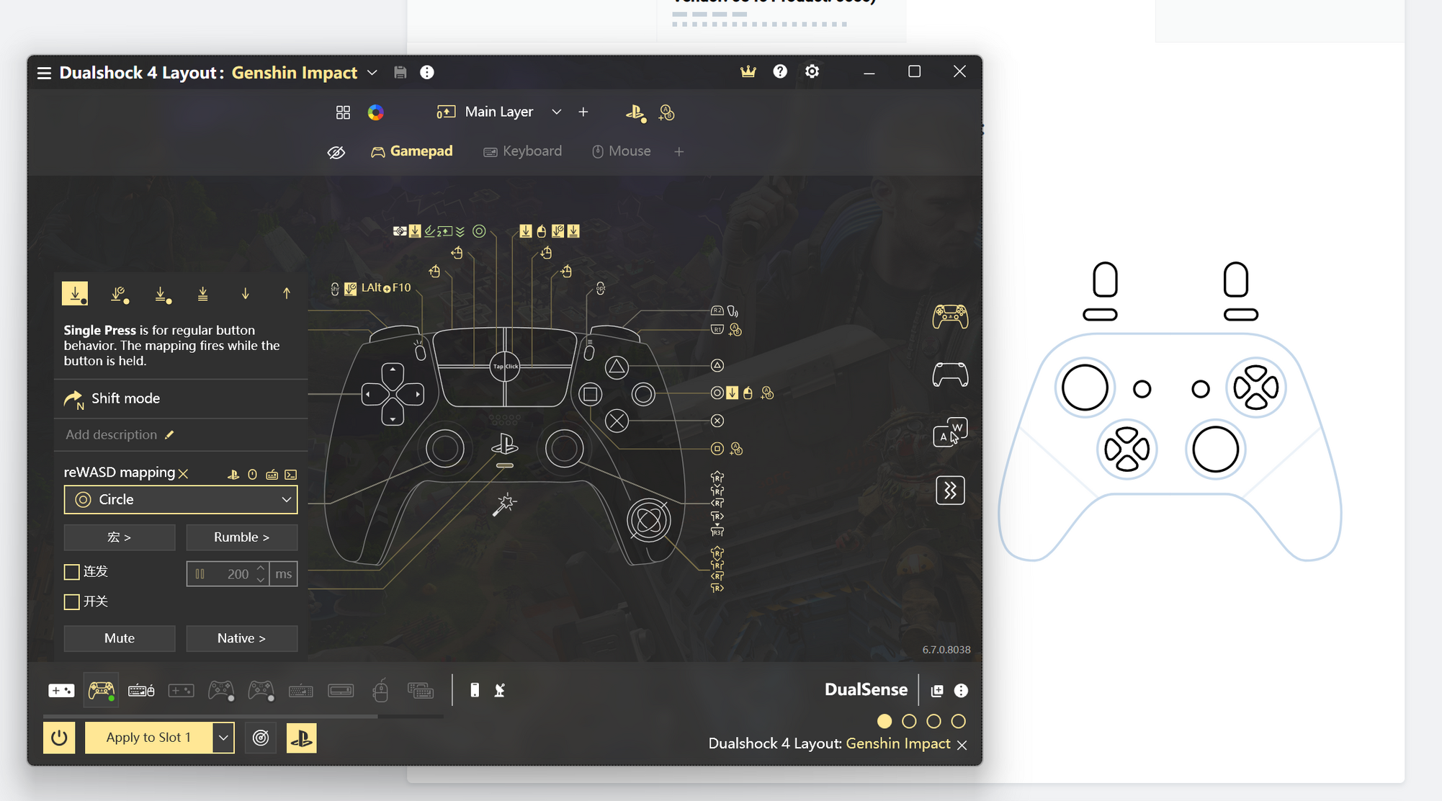Select the keyboard and mouse group device icon

pyautogui.click(x=141, y=691)
